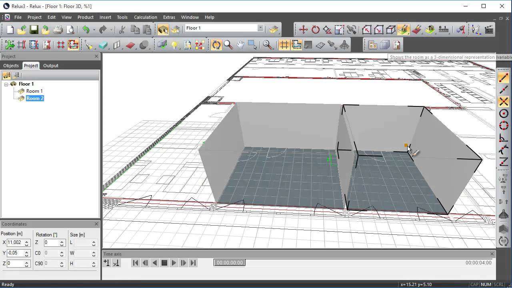Click the light bulb luminaire icon

pyautogui.click(x=174, y=45)
